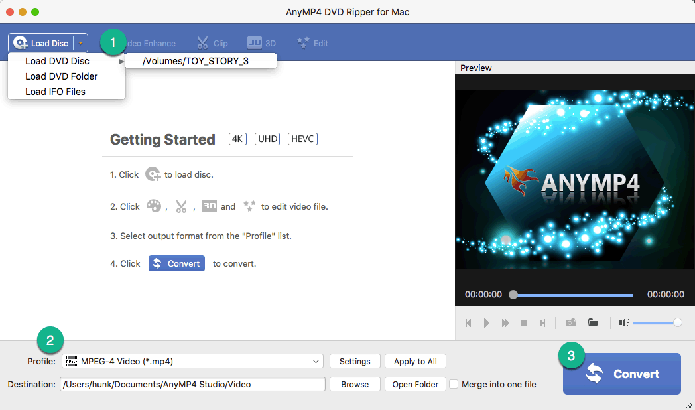Click the Preview panel label

pyautogui.click(x=475, y=68)
